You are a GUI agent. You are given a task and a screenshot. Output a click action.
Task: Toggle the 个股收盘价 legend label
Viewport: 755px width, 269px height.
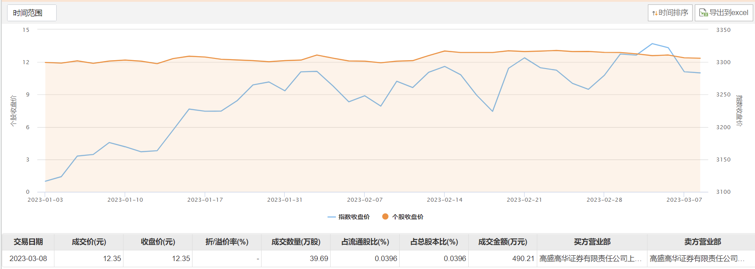point(408,217)
